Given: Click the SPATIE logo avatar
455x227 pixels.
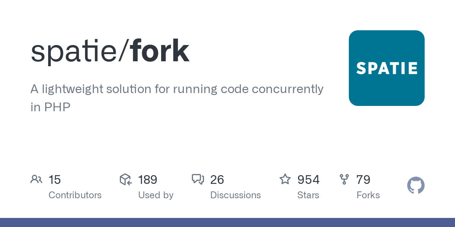Looking at the screenshot, I should click(387, 68).
